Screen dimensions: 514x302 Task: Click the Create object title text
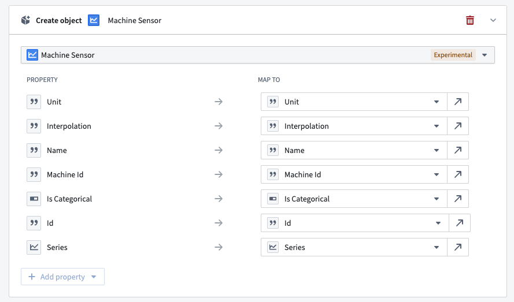(58, 20)
